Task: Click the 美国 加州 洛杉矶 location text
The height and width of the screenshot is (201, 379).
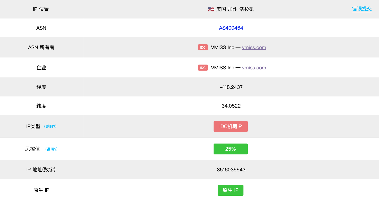Action: pos(235,9)
